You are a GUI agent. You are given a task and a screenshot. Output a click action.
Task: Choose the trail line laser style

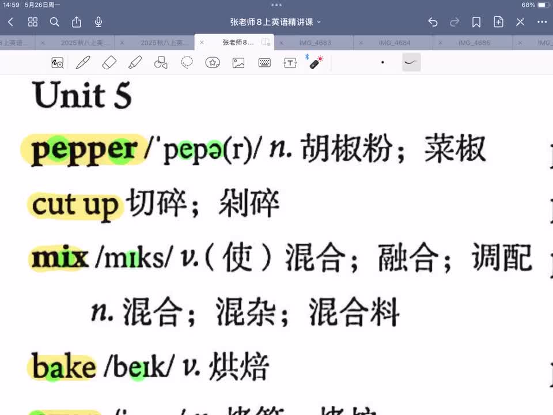pos(411,62)
